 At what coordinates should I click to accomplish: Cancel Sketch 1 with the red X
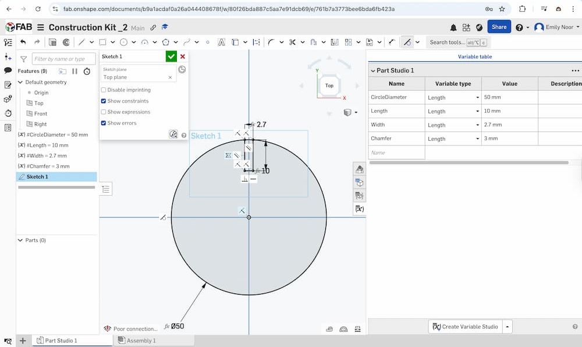[183, 56]
